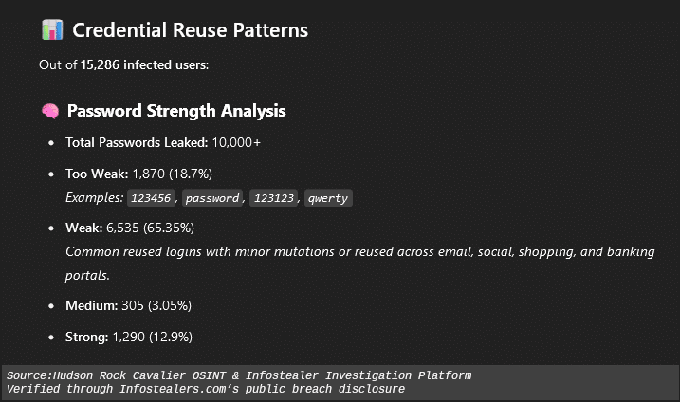Click the italic Examples text
The height and width of the screenshot is (402, 680).
click(94, 198)
